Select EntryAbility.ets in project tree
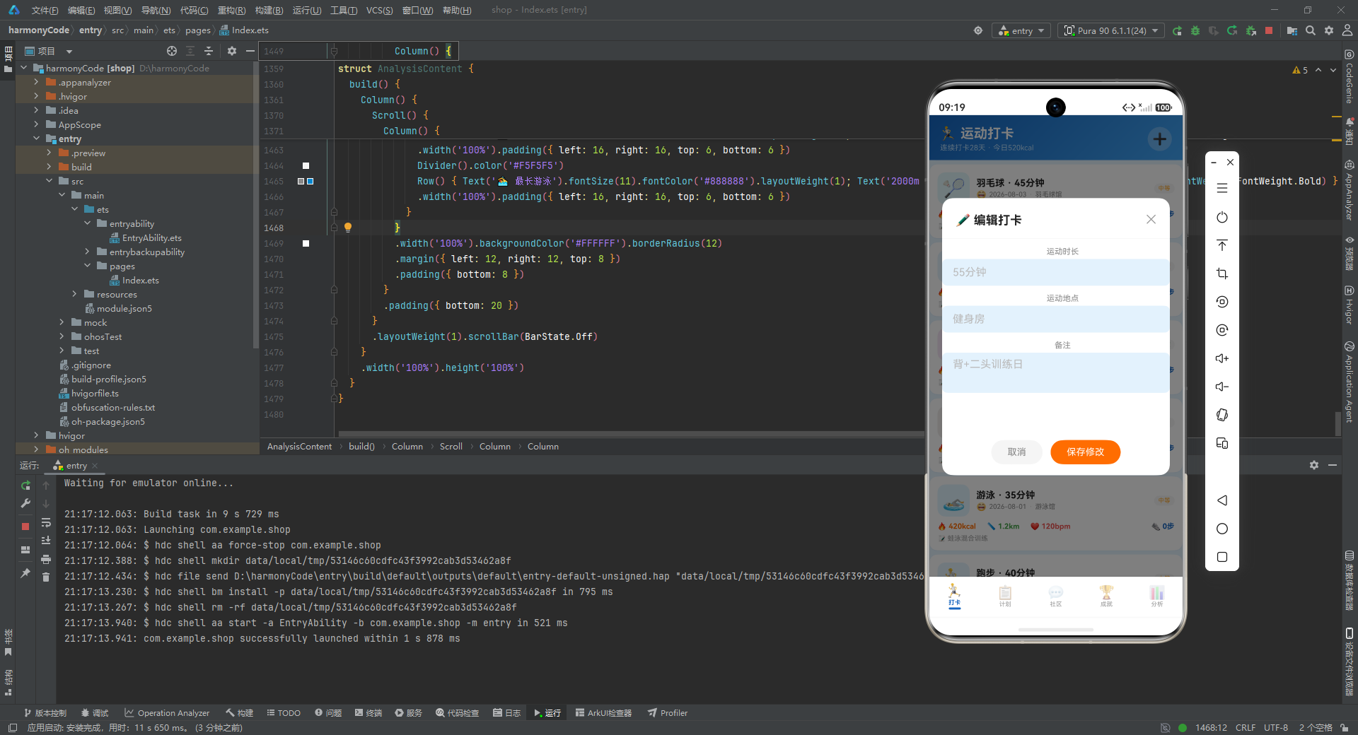 151,237
